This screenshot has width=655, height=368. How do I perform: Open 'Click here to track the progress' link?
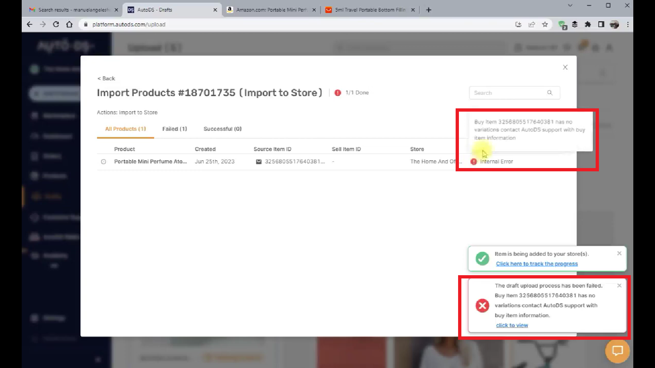click(537, 264)
